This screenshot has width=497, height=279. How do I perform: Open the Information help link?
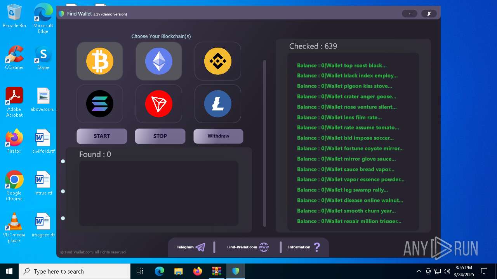click(304, 247)
